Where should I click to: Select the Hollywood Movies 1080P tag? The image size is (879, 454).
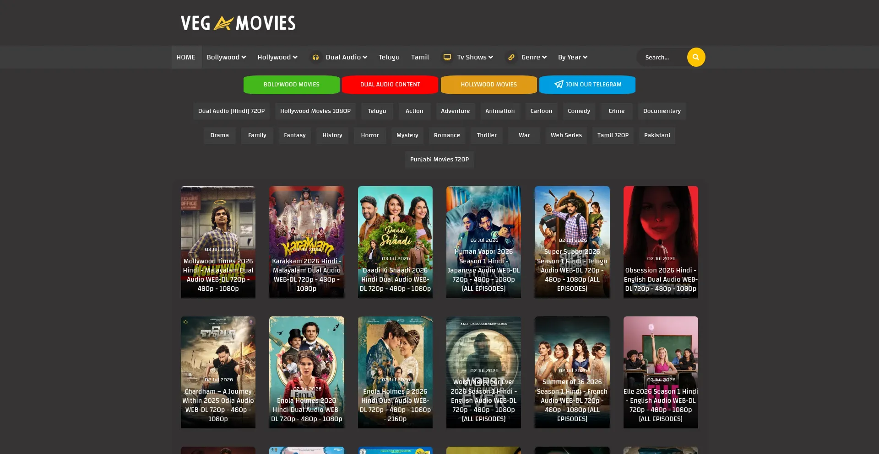(x=315, y=111)
